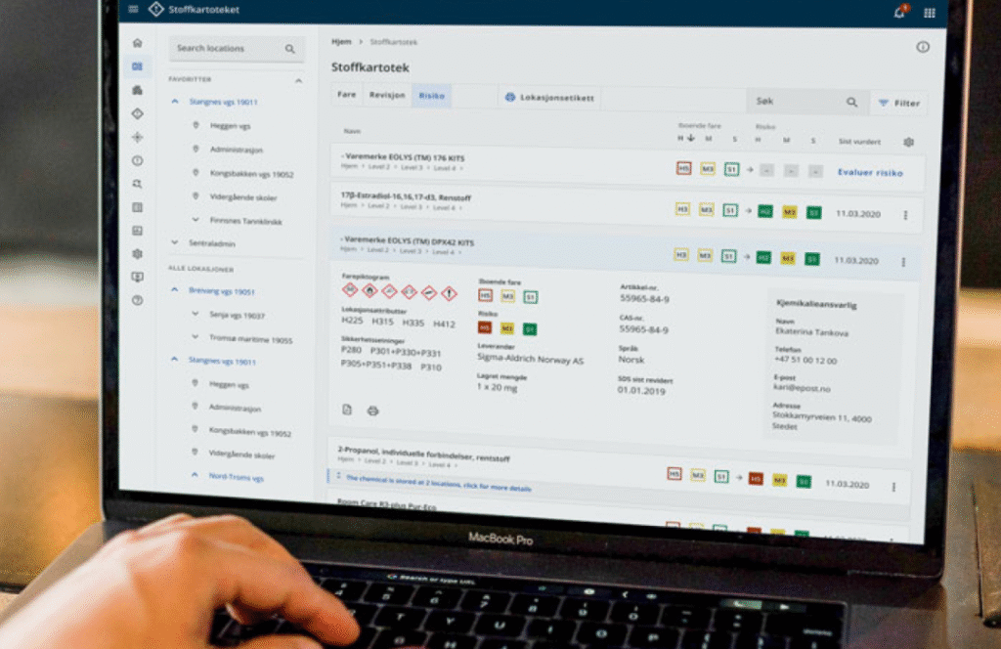Select Administrasjon under Alle lokasjoner

coord(235,408)
